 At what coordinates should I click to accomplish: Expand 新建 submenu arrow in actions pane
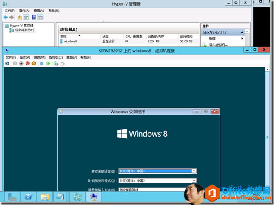(x=242, y=39)
